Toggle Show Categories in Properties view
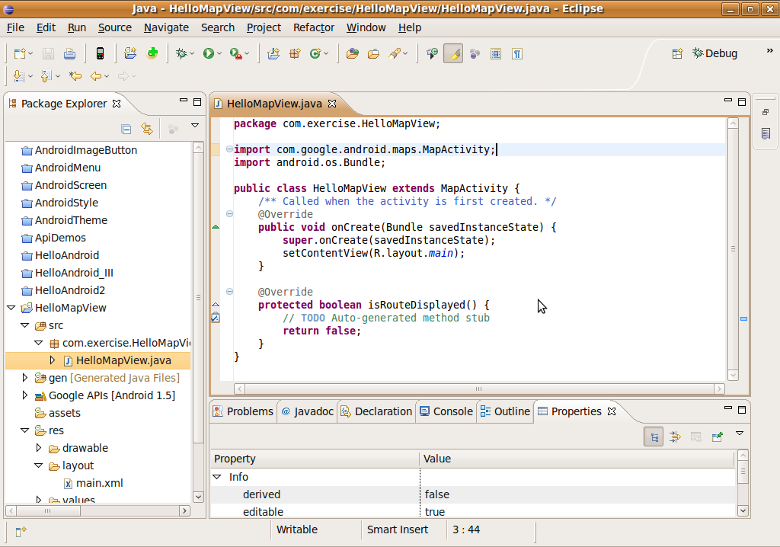This screenshot has height=547, width=780. (x=653, y=437)
